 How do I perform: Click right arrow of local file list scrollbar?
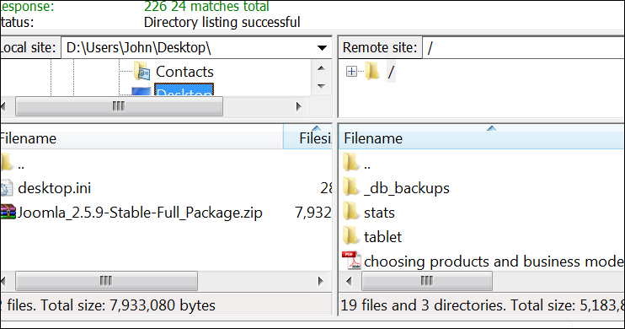(321, 281)
